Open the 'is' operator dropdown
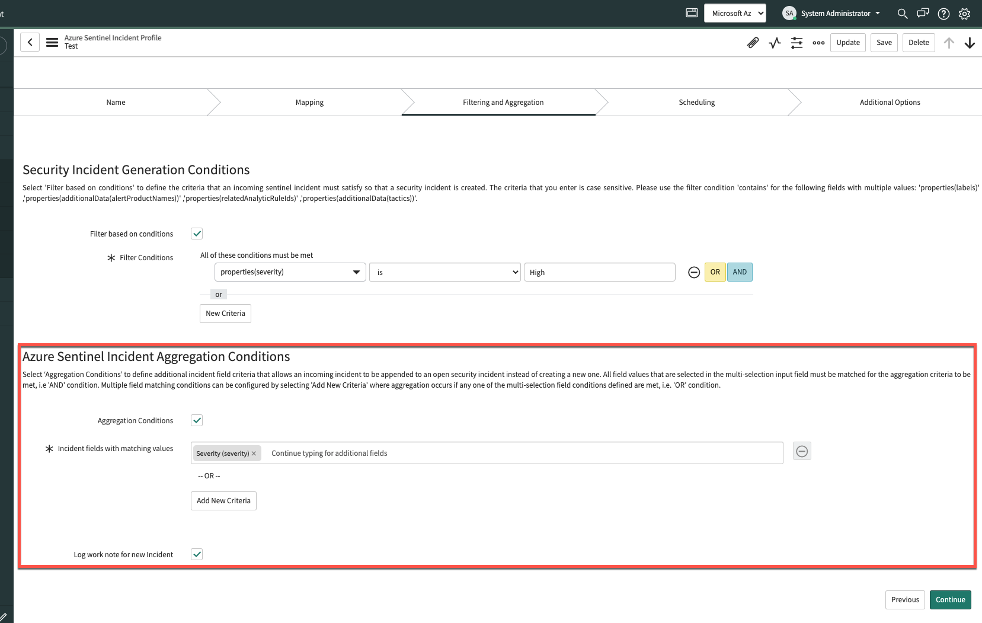The height and width of the screenshot is (623, 982). pos(444,272)
